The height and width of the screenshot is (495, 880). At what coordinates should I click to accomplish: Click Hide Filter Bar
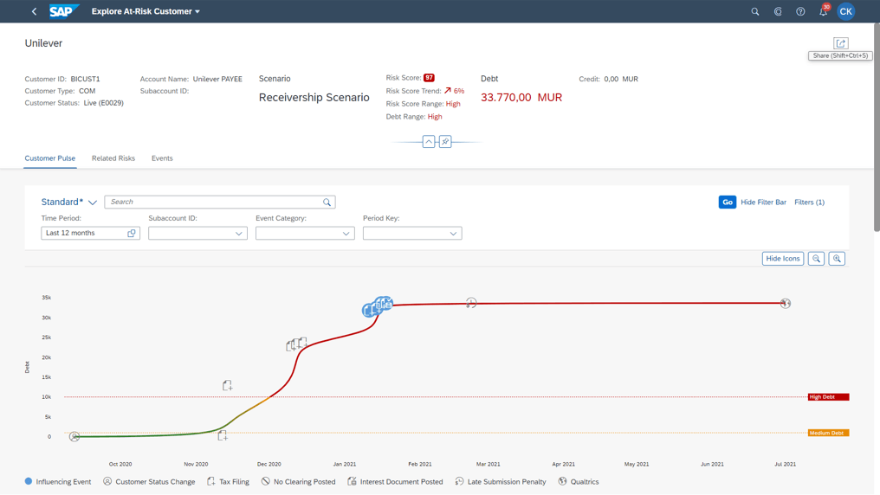763,202
